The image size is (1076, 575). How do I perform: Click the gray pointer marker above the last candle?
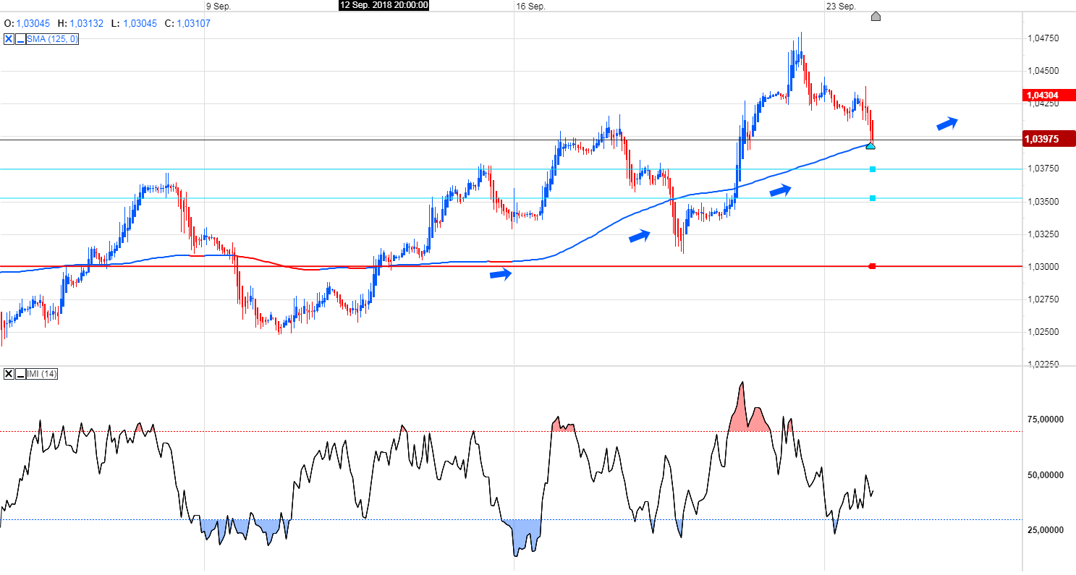[876, 16]
